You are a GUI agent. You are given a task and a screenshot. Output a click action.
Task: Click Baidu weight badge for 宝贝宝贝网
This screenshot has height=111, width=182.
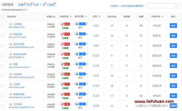80,44
